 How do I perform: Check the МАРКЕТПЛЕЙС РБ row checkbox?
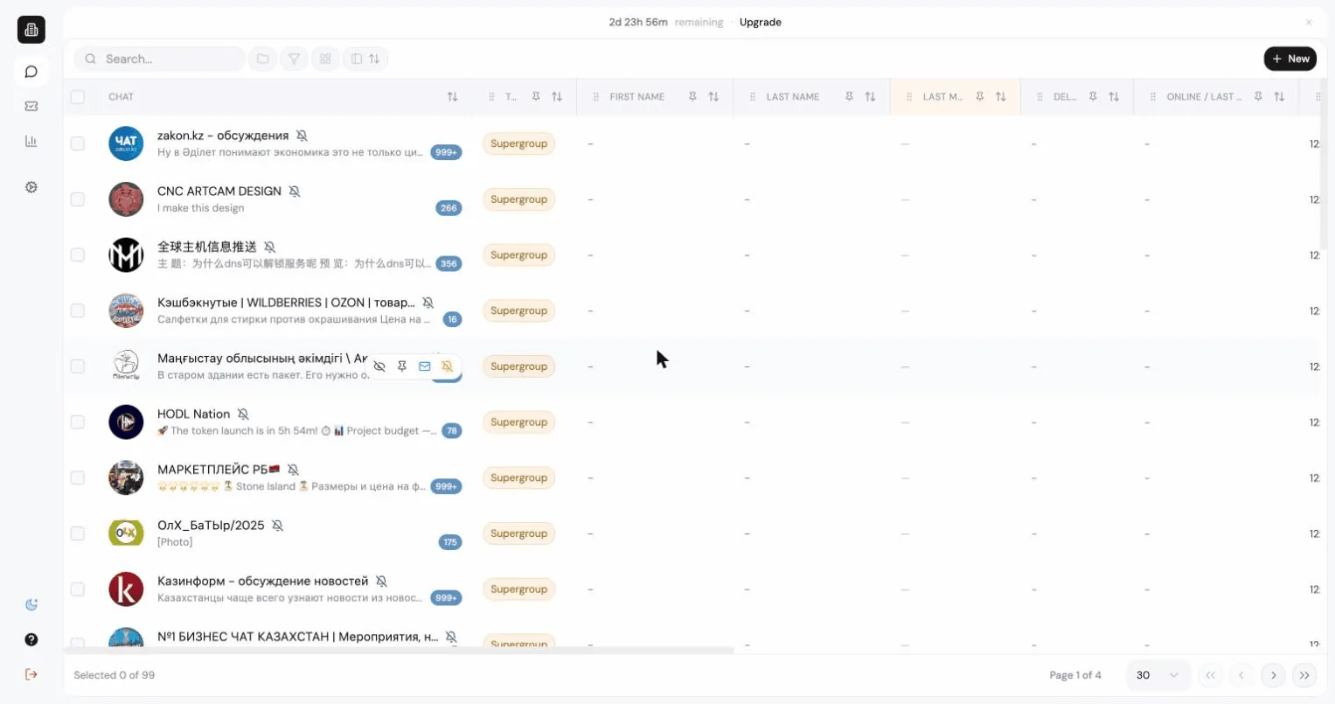point(78,477)
